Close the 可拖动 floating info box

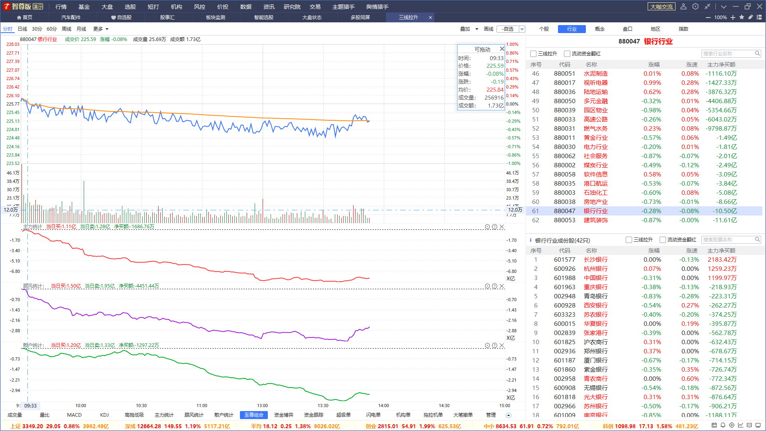[x=502, y=49]
